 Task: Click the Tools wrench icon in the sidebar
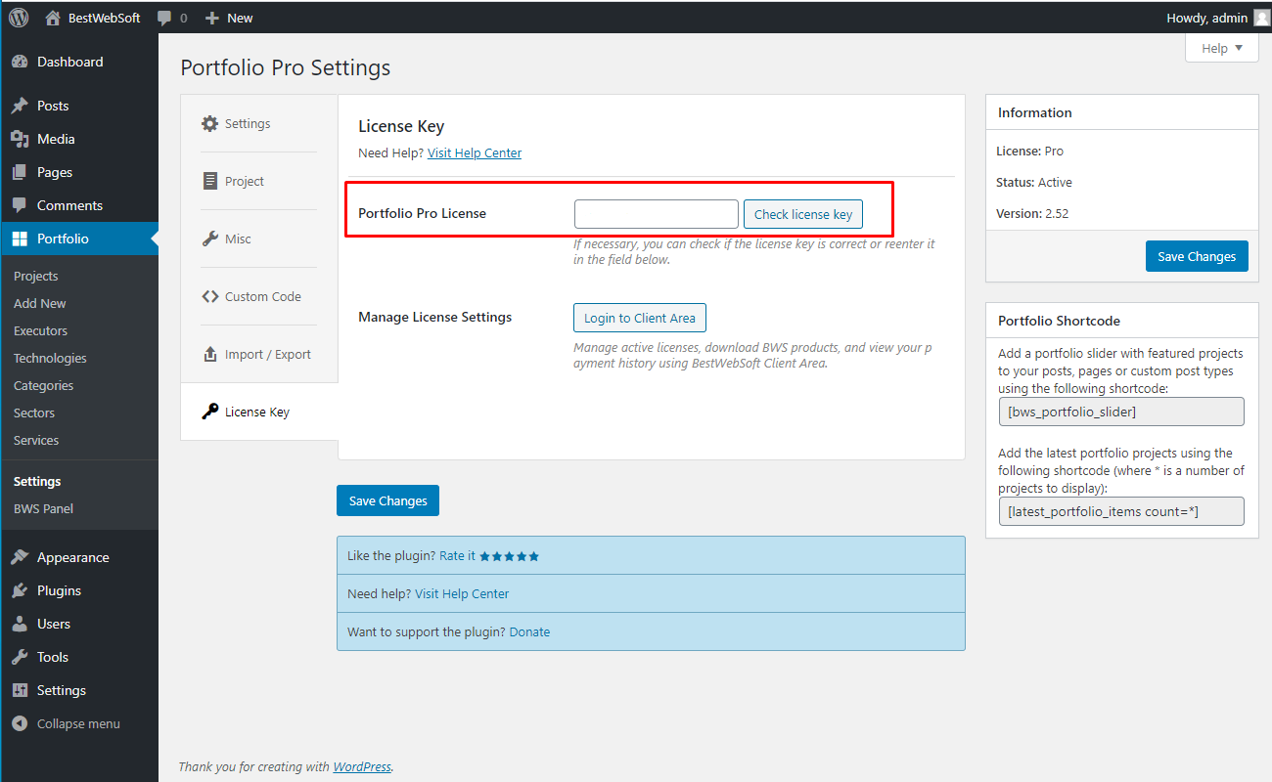(x=20, y=657)
